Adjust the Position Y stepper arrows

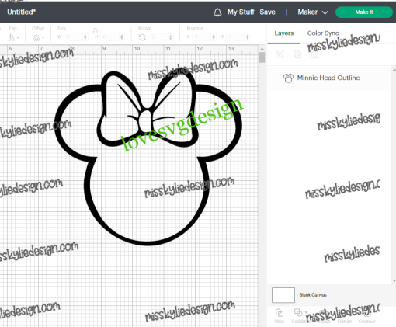(248, 37)
